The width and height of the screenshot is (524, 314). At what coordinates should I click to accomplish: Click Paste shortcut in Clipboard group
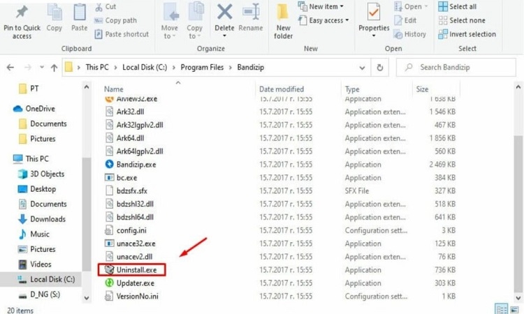pyautogui.click(x=122, y=34)
